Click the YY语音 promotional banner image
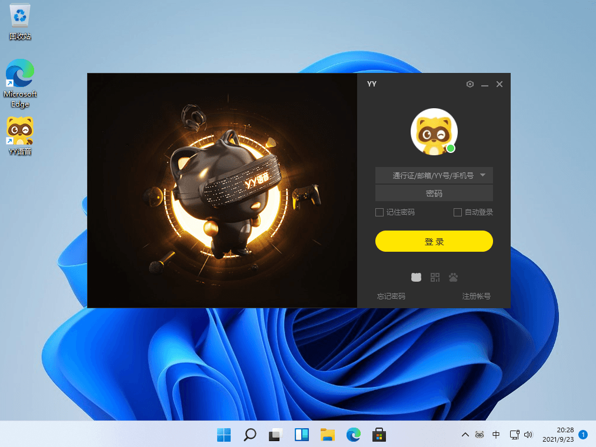Image resolution: width=596 pixels, height=447 pixels. click(222, 190)
